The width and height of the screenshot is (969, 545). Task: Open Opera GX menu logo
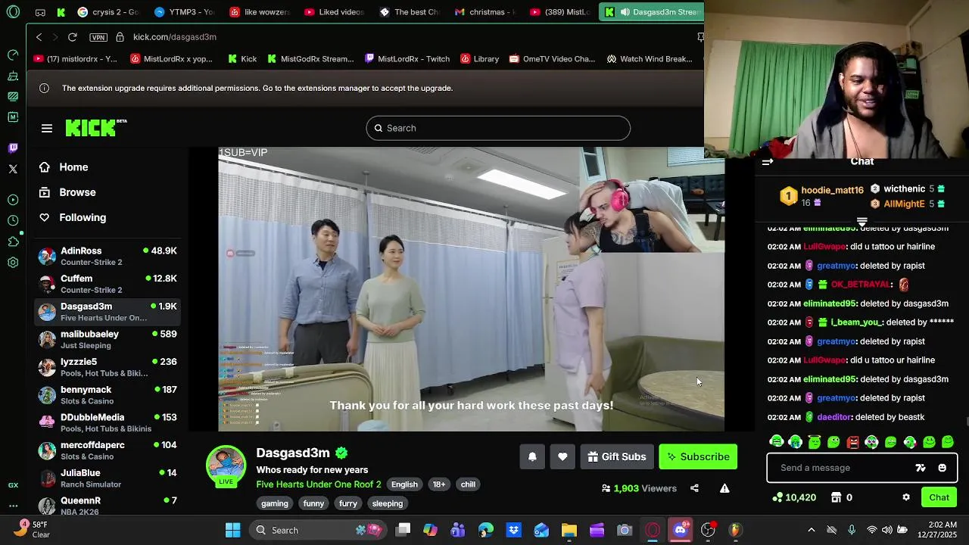click(x=13, y=12)
